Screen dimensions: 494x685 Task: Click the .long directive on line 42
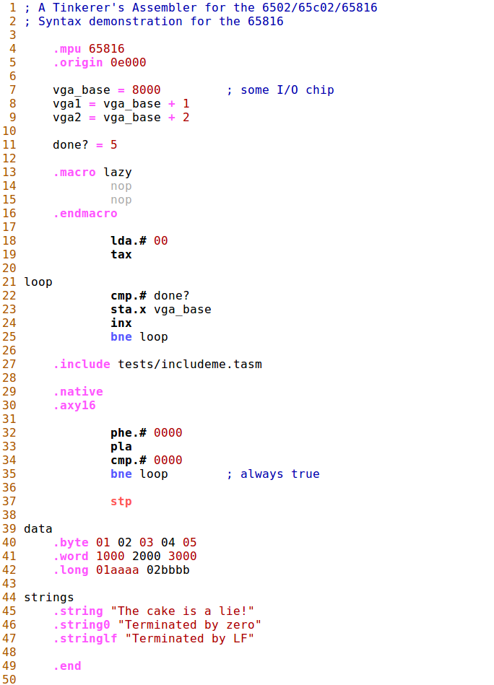pos(71,570)
